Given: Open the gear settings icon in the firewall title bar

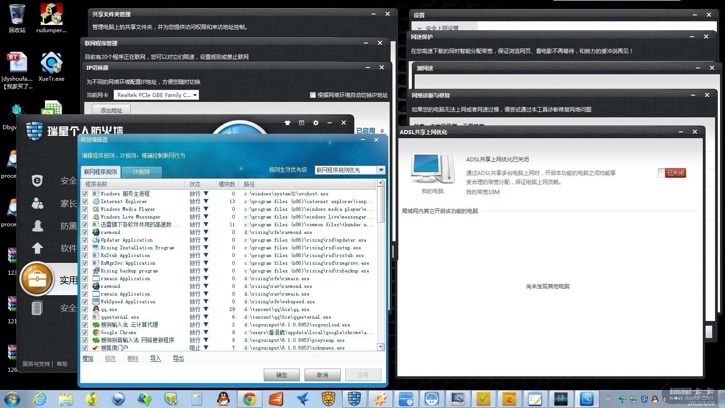Looking at the screenshot, I should (x=316, y=123).
